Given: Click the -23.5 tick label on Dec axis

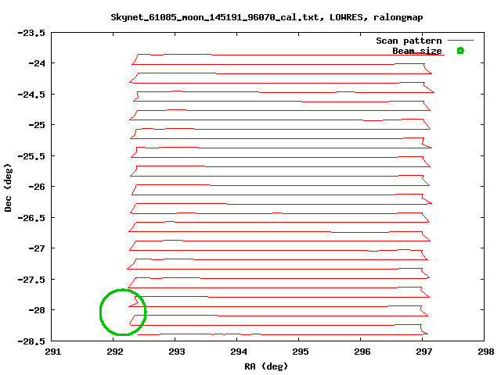Looking at the screenshot, I should tap(30, 33).
